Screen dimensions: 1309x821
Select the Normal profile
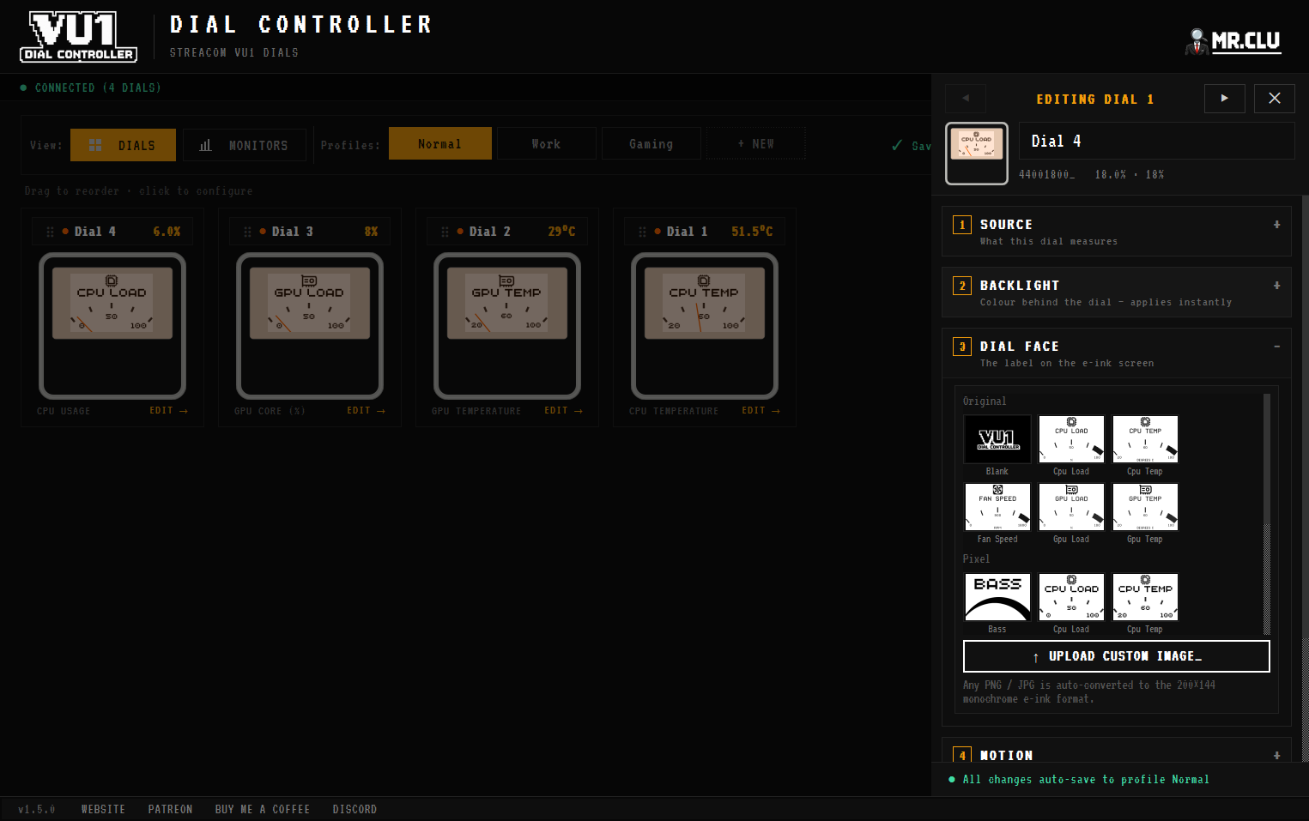(440, 143)
